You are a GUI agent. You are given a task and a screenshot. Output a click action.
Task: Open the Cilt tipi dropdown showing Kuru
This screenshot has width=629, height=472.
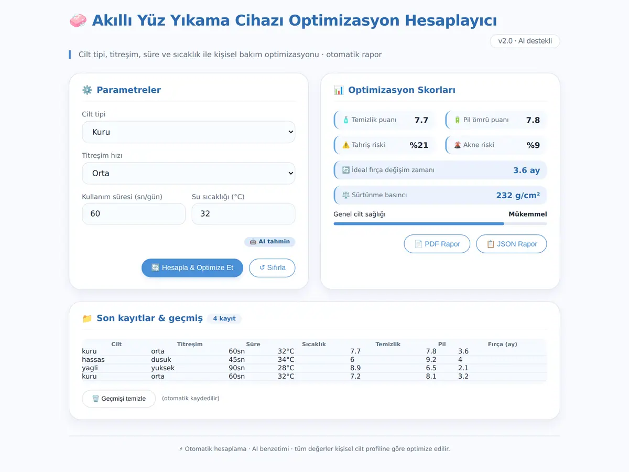(189, 132)
